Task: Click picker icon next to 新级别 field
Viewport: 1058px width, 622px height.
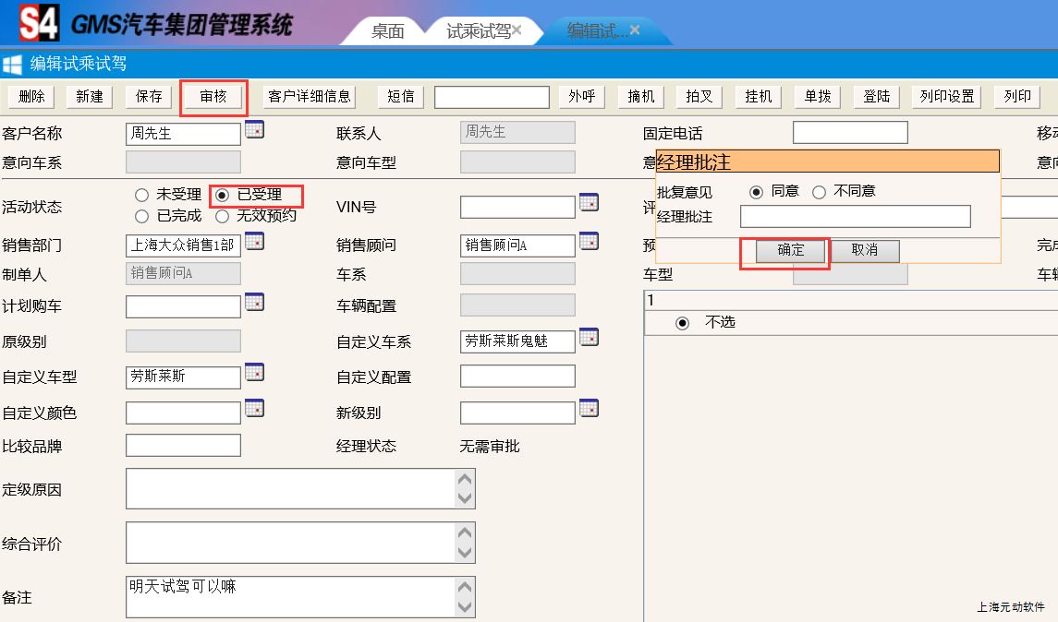Action: click(589, 408)
